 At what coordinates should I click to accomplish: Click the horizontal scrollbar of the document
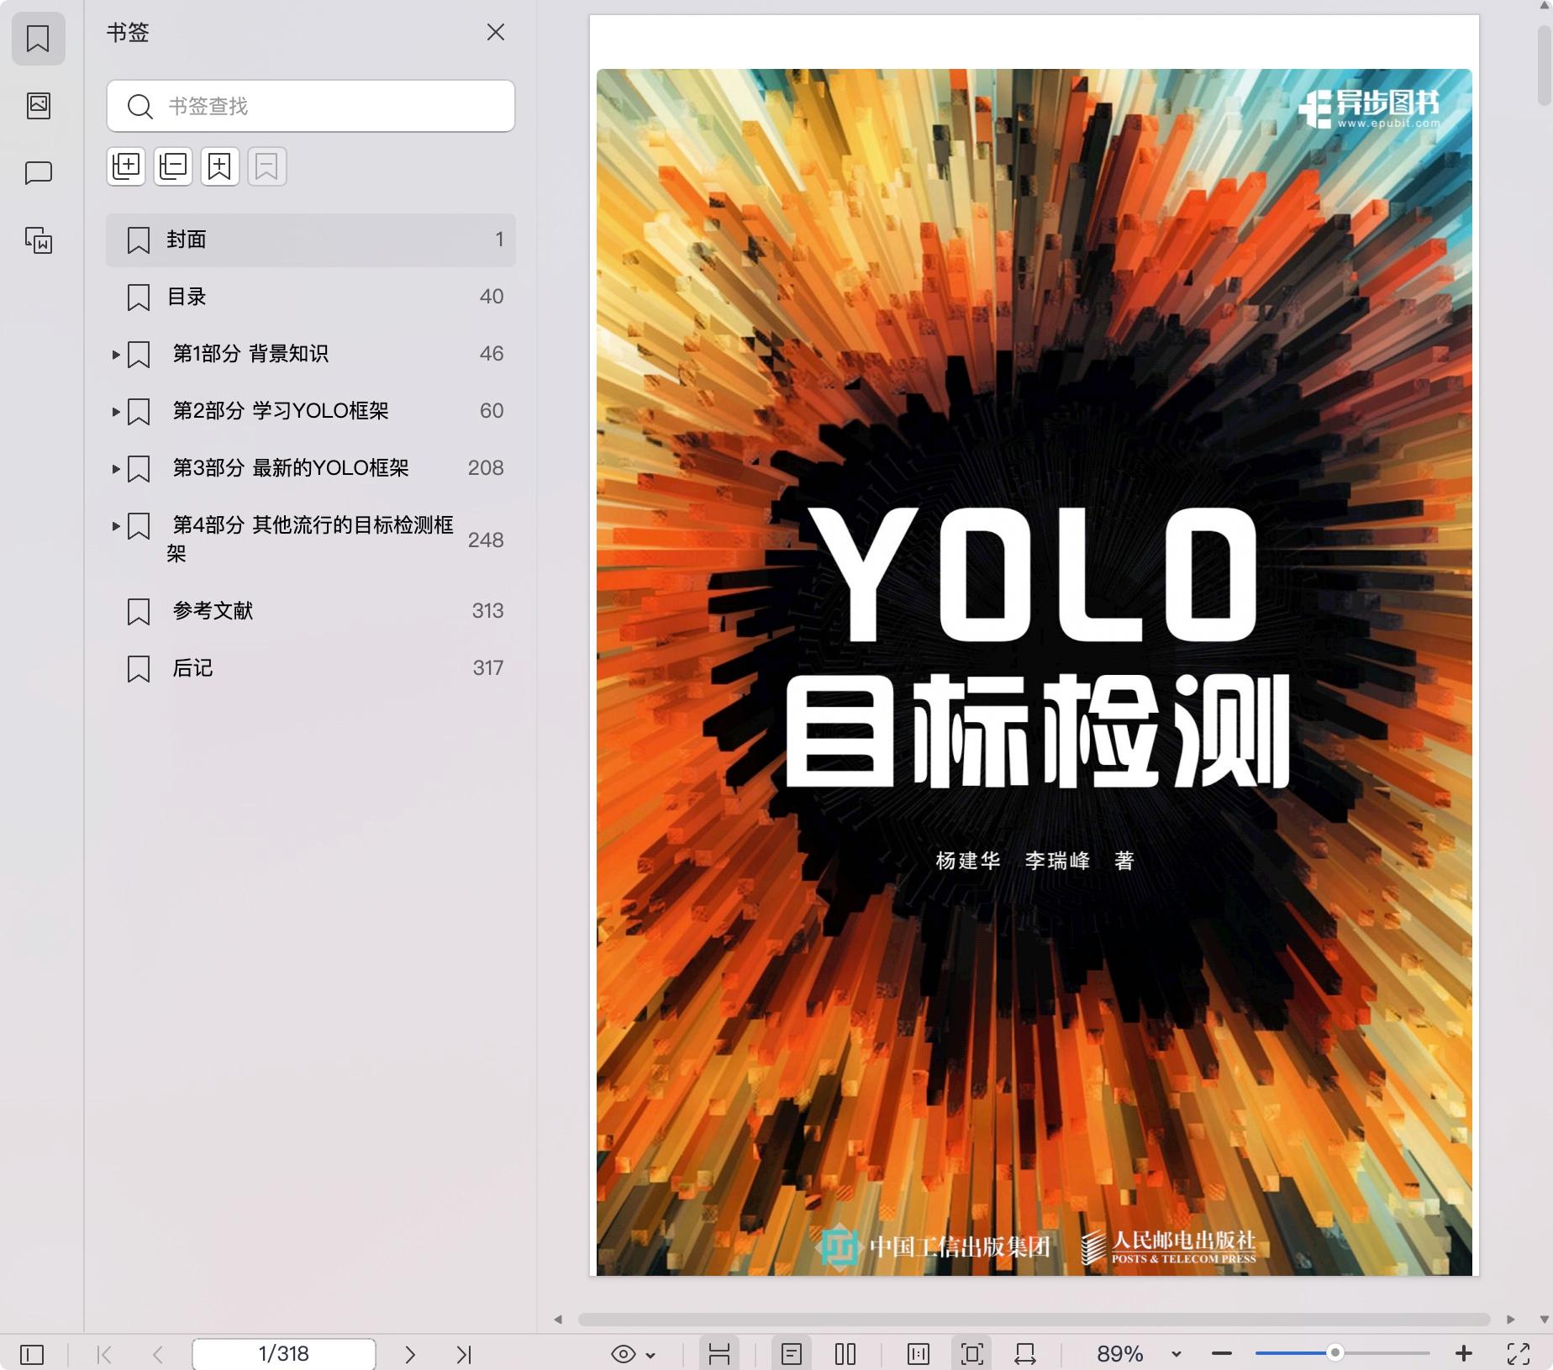(1034, 1320)
